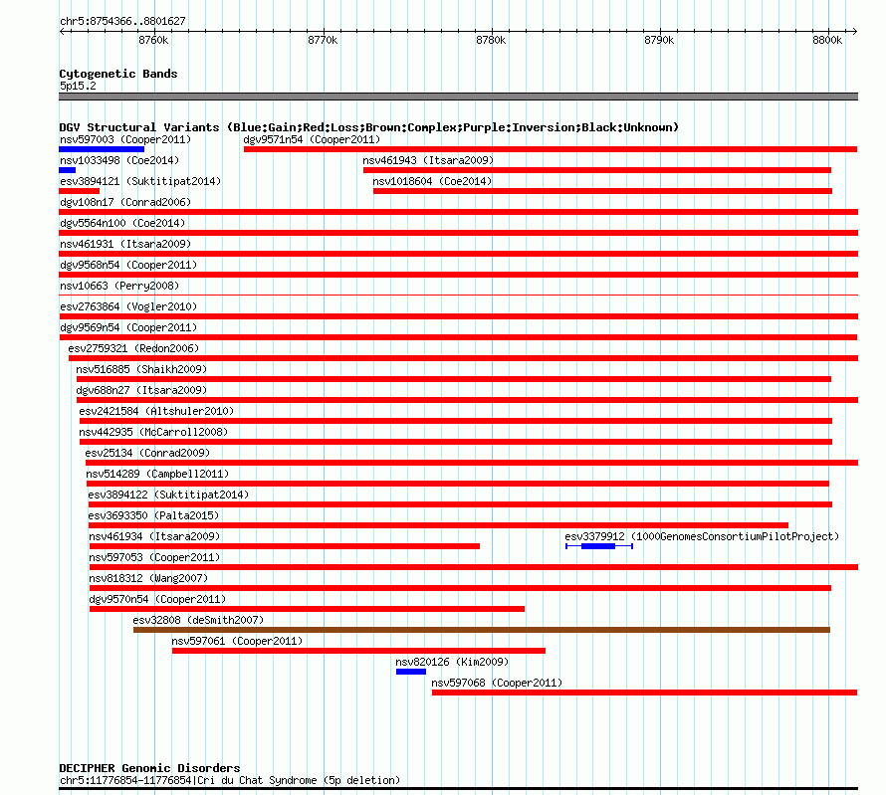Viewport: 886px width, 795px height.
Task: Select the red nsv597061 loss bar
Action: click(358, 651)
